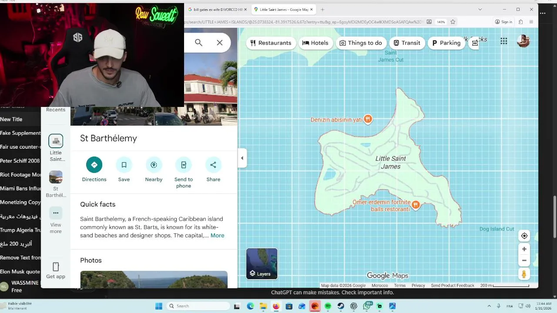Click the Firefox Sign in button
Image resolution: width=557 pixels, height=313 pixels.
coord(503,22)
